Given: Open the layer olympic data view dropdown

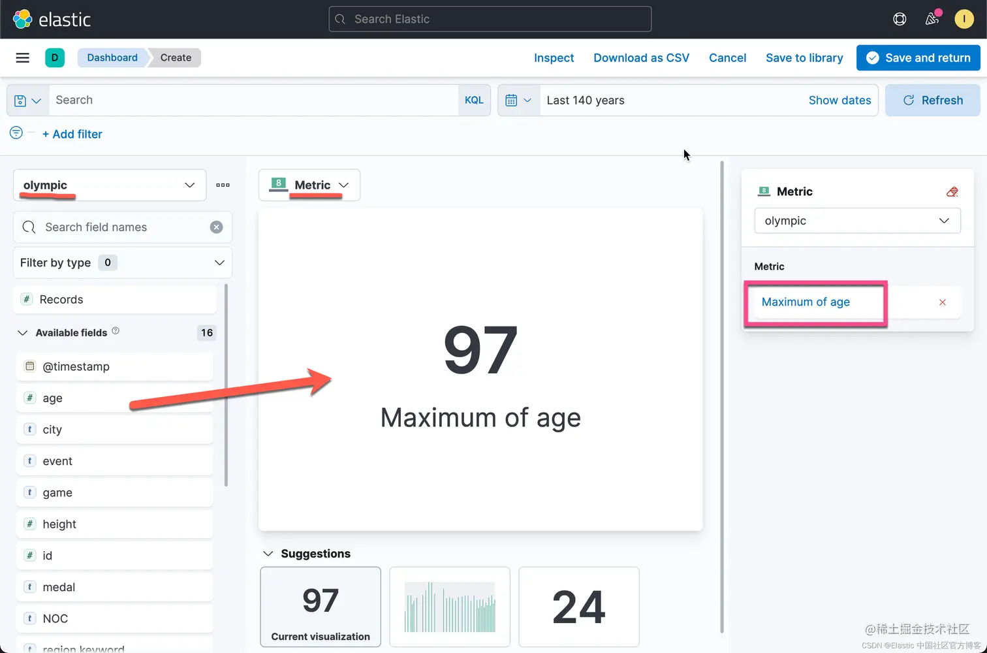Looking at the screenshot, I should click(x=857, y=221).
